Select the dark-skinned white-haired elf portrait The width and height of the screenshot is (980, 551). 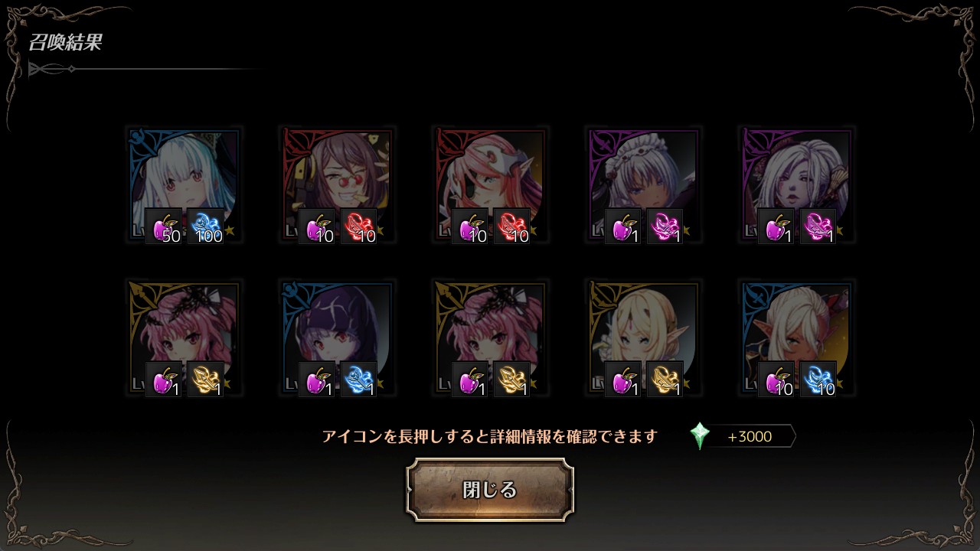click(x=797, y=337)
